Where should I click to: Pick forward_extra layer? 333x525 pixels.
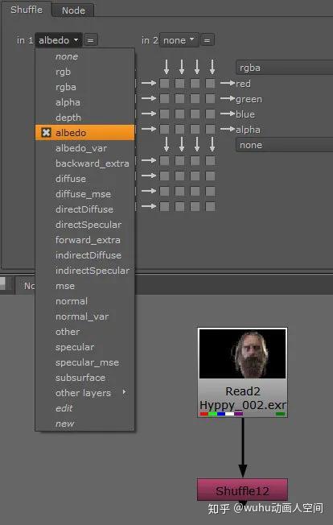point(85,240)
